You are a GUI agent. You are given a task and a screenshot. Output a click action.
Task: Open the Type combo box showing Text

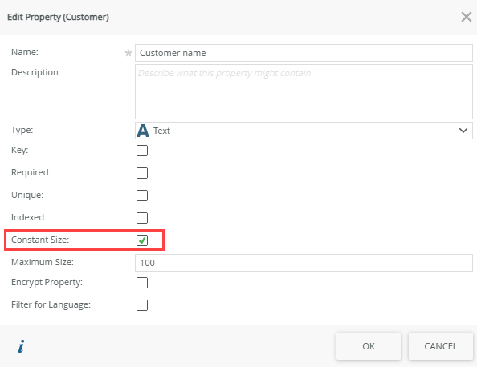coord(304,131)
